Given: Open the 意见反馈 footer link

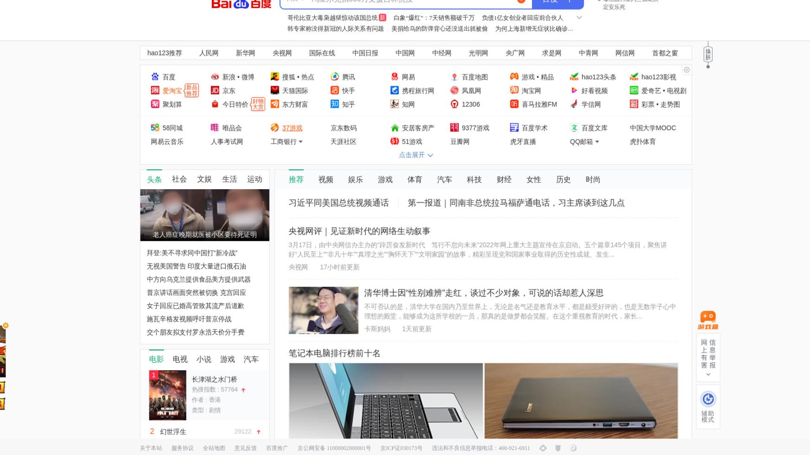Looking at the screenshot, I should coord(246,448).
